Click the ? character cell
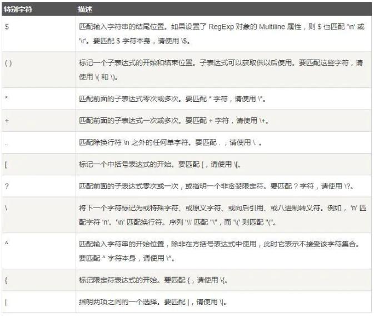 (6, 186)
